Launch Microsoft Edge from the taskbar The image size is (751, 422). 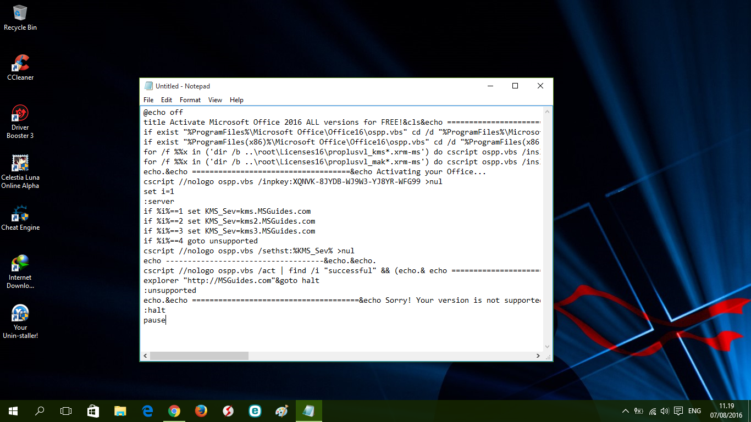pyautogui.click(x=147, y=411)
